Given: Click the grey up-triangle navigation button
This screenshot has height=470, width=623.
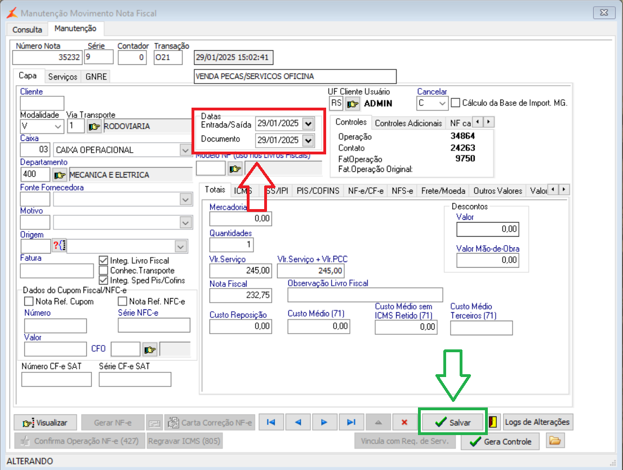Looking at the screenshot, I should click(379, 422).
